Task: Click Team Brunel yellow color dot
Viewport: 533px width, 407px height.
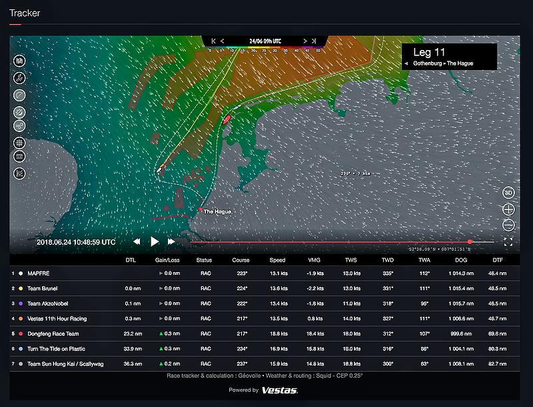Action: [x=21, y=289]
